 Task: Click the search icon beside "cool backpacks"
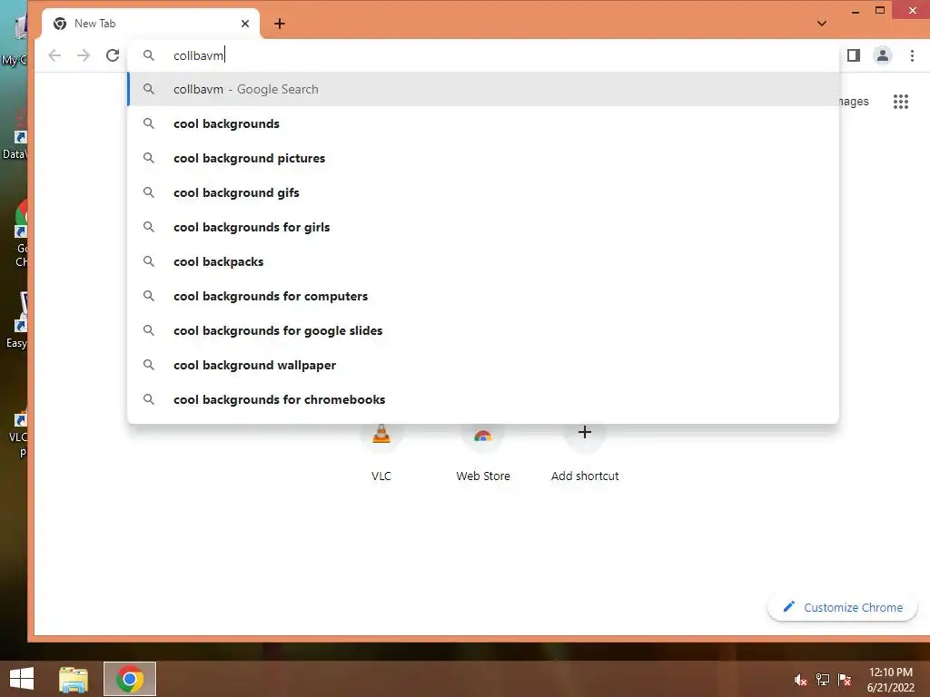[x=149, y=261]
